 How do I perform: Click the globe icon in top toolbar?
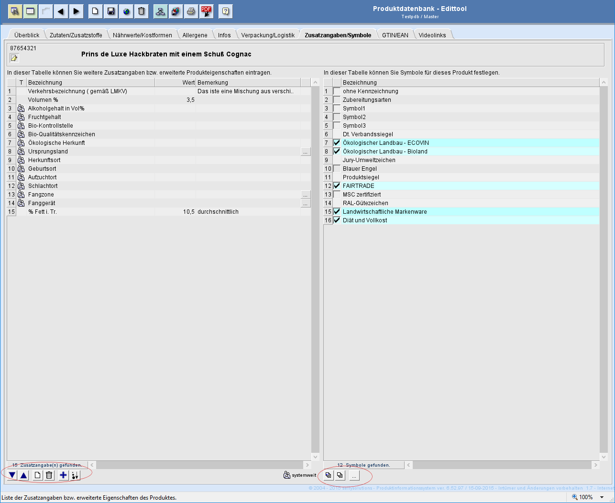tap(126, 11)
